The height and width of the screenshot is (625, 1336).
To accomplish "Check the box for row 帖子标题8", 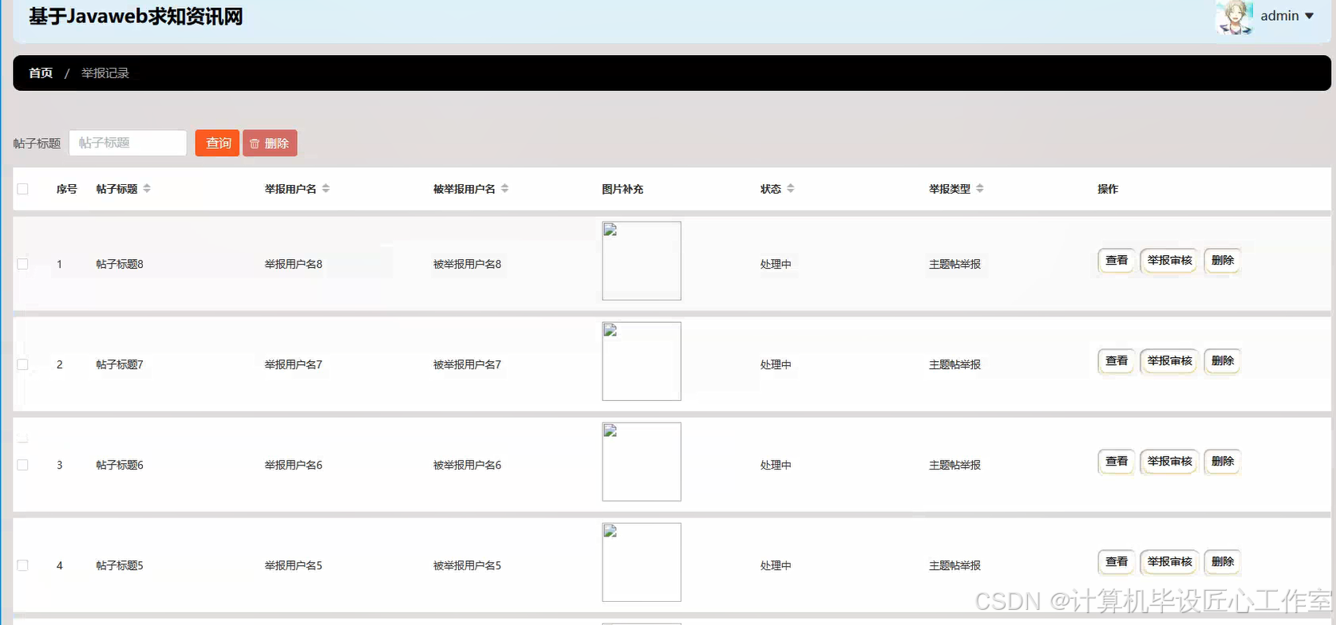I will click(x=22, y=264).
